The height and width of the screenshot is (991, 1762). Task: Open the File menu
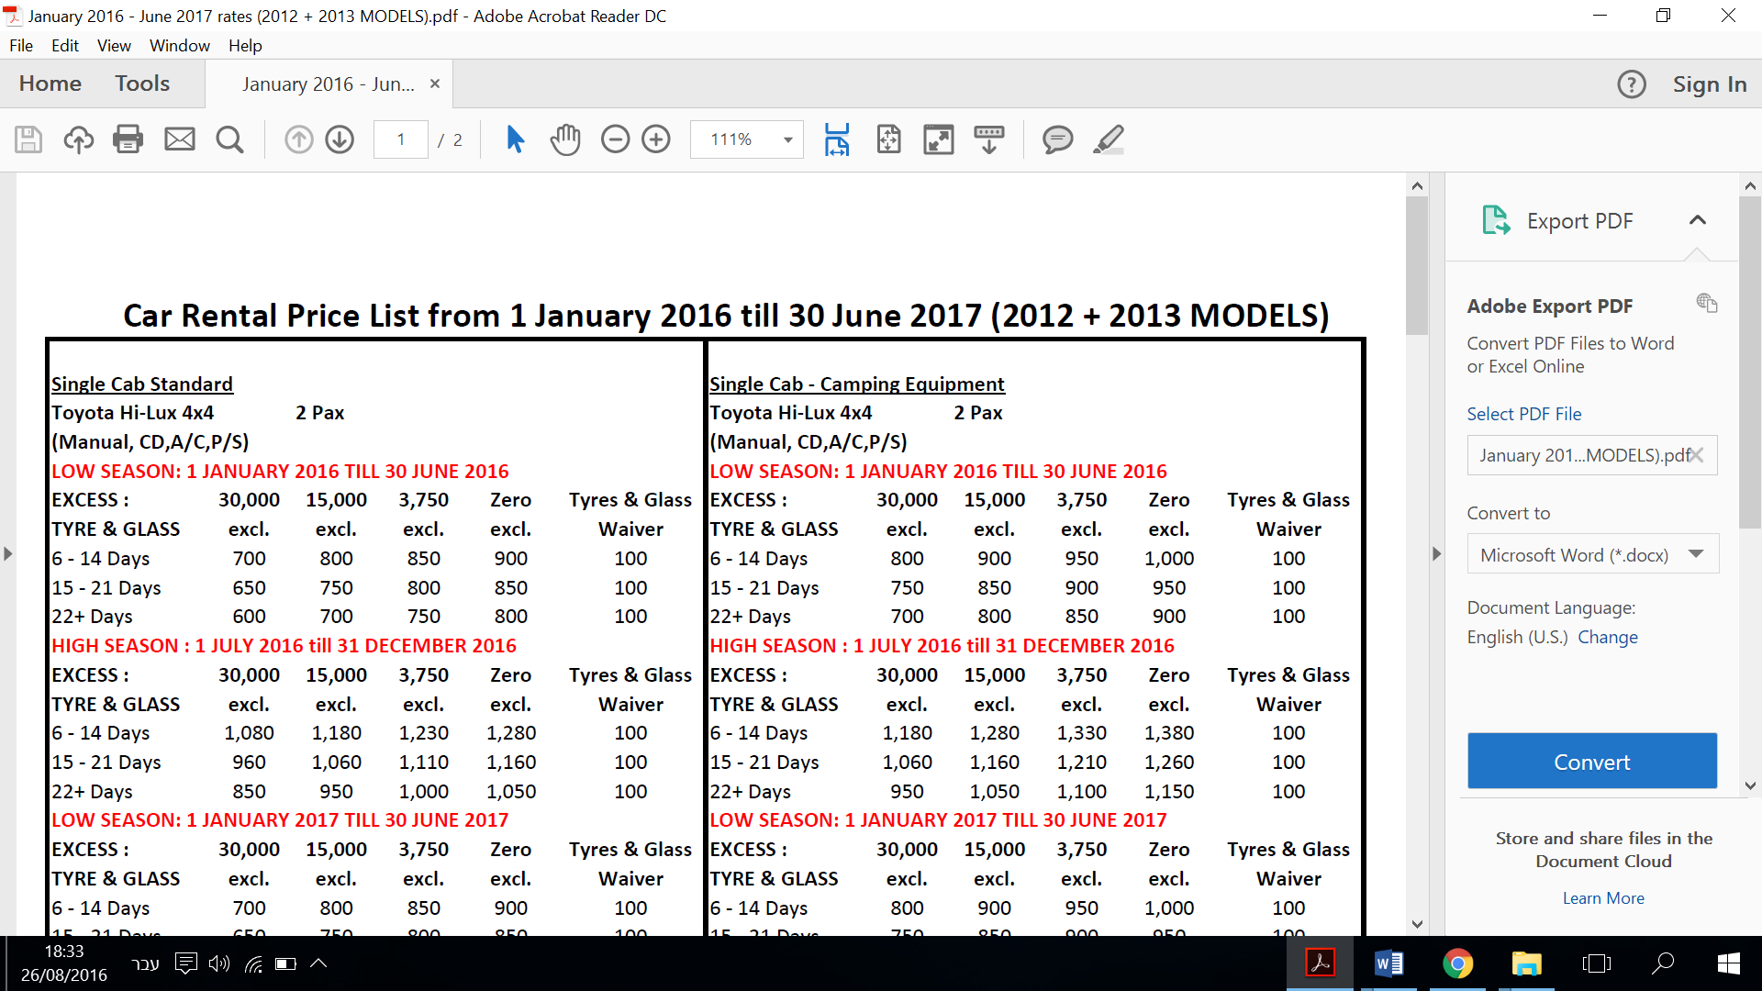20,46
